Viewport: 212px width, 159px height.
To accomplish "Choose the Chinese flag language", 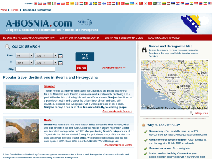I will [x=141, y=4].
